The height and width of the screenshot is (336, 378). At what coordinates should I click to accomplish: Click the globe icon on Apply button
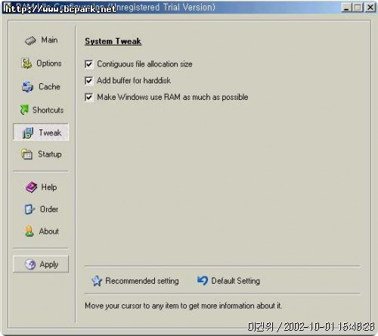[x=30, y=264]
